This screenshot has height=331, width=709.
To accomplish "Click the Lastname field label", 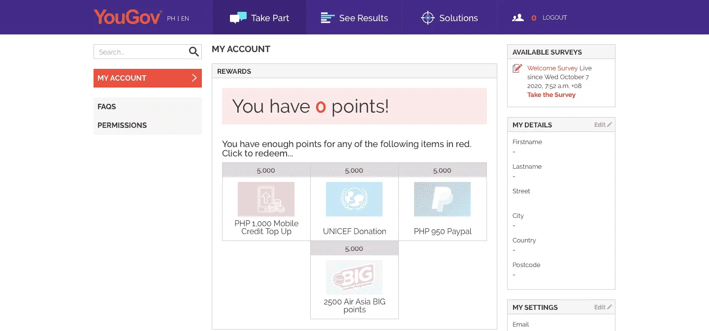I will click(x=527, y=166).
